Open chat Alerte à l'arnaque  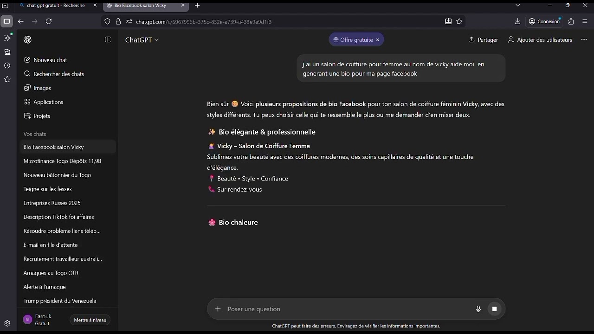click(67, 287)
